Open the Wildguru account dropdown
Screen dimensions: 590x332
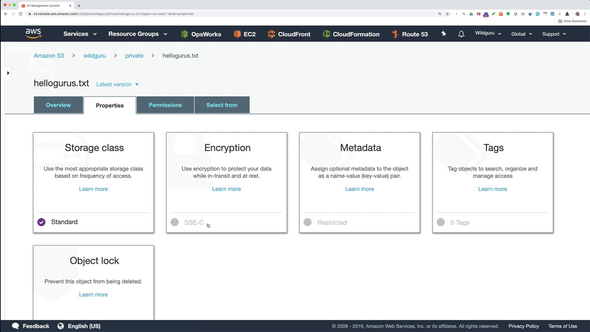[x=488, y=33]
